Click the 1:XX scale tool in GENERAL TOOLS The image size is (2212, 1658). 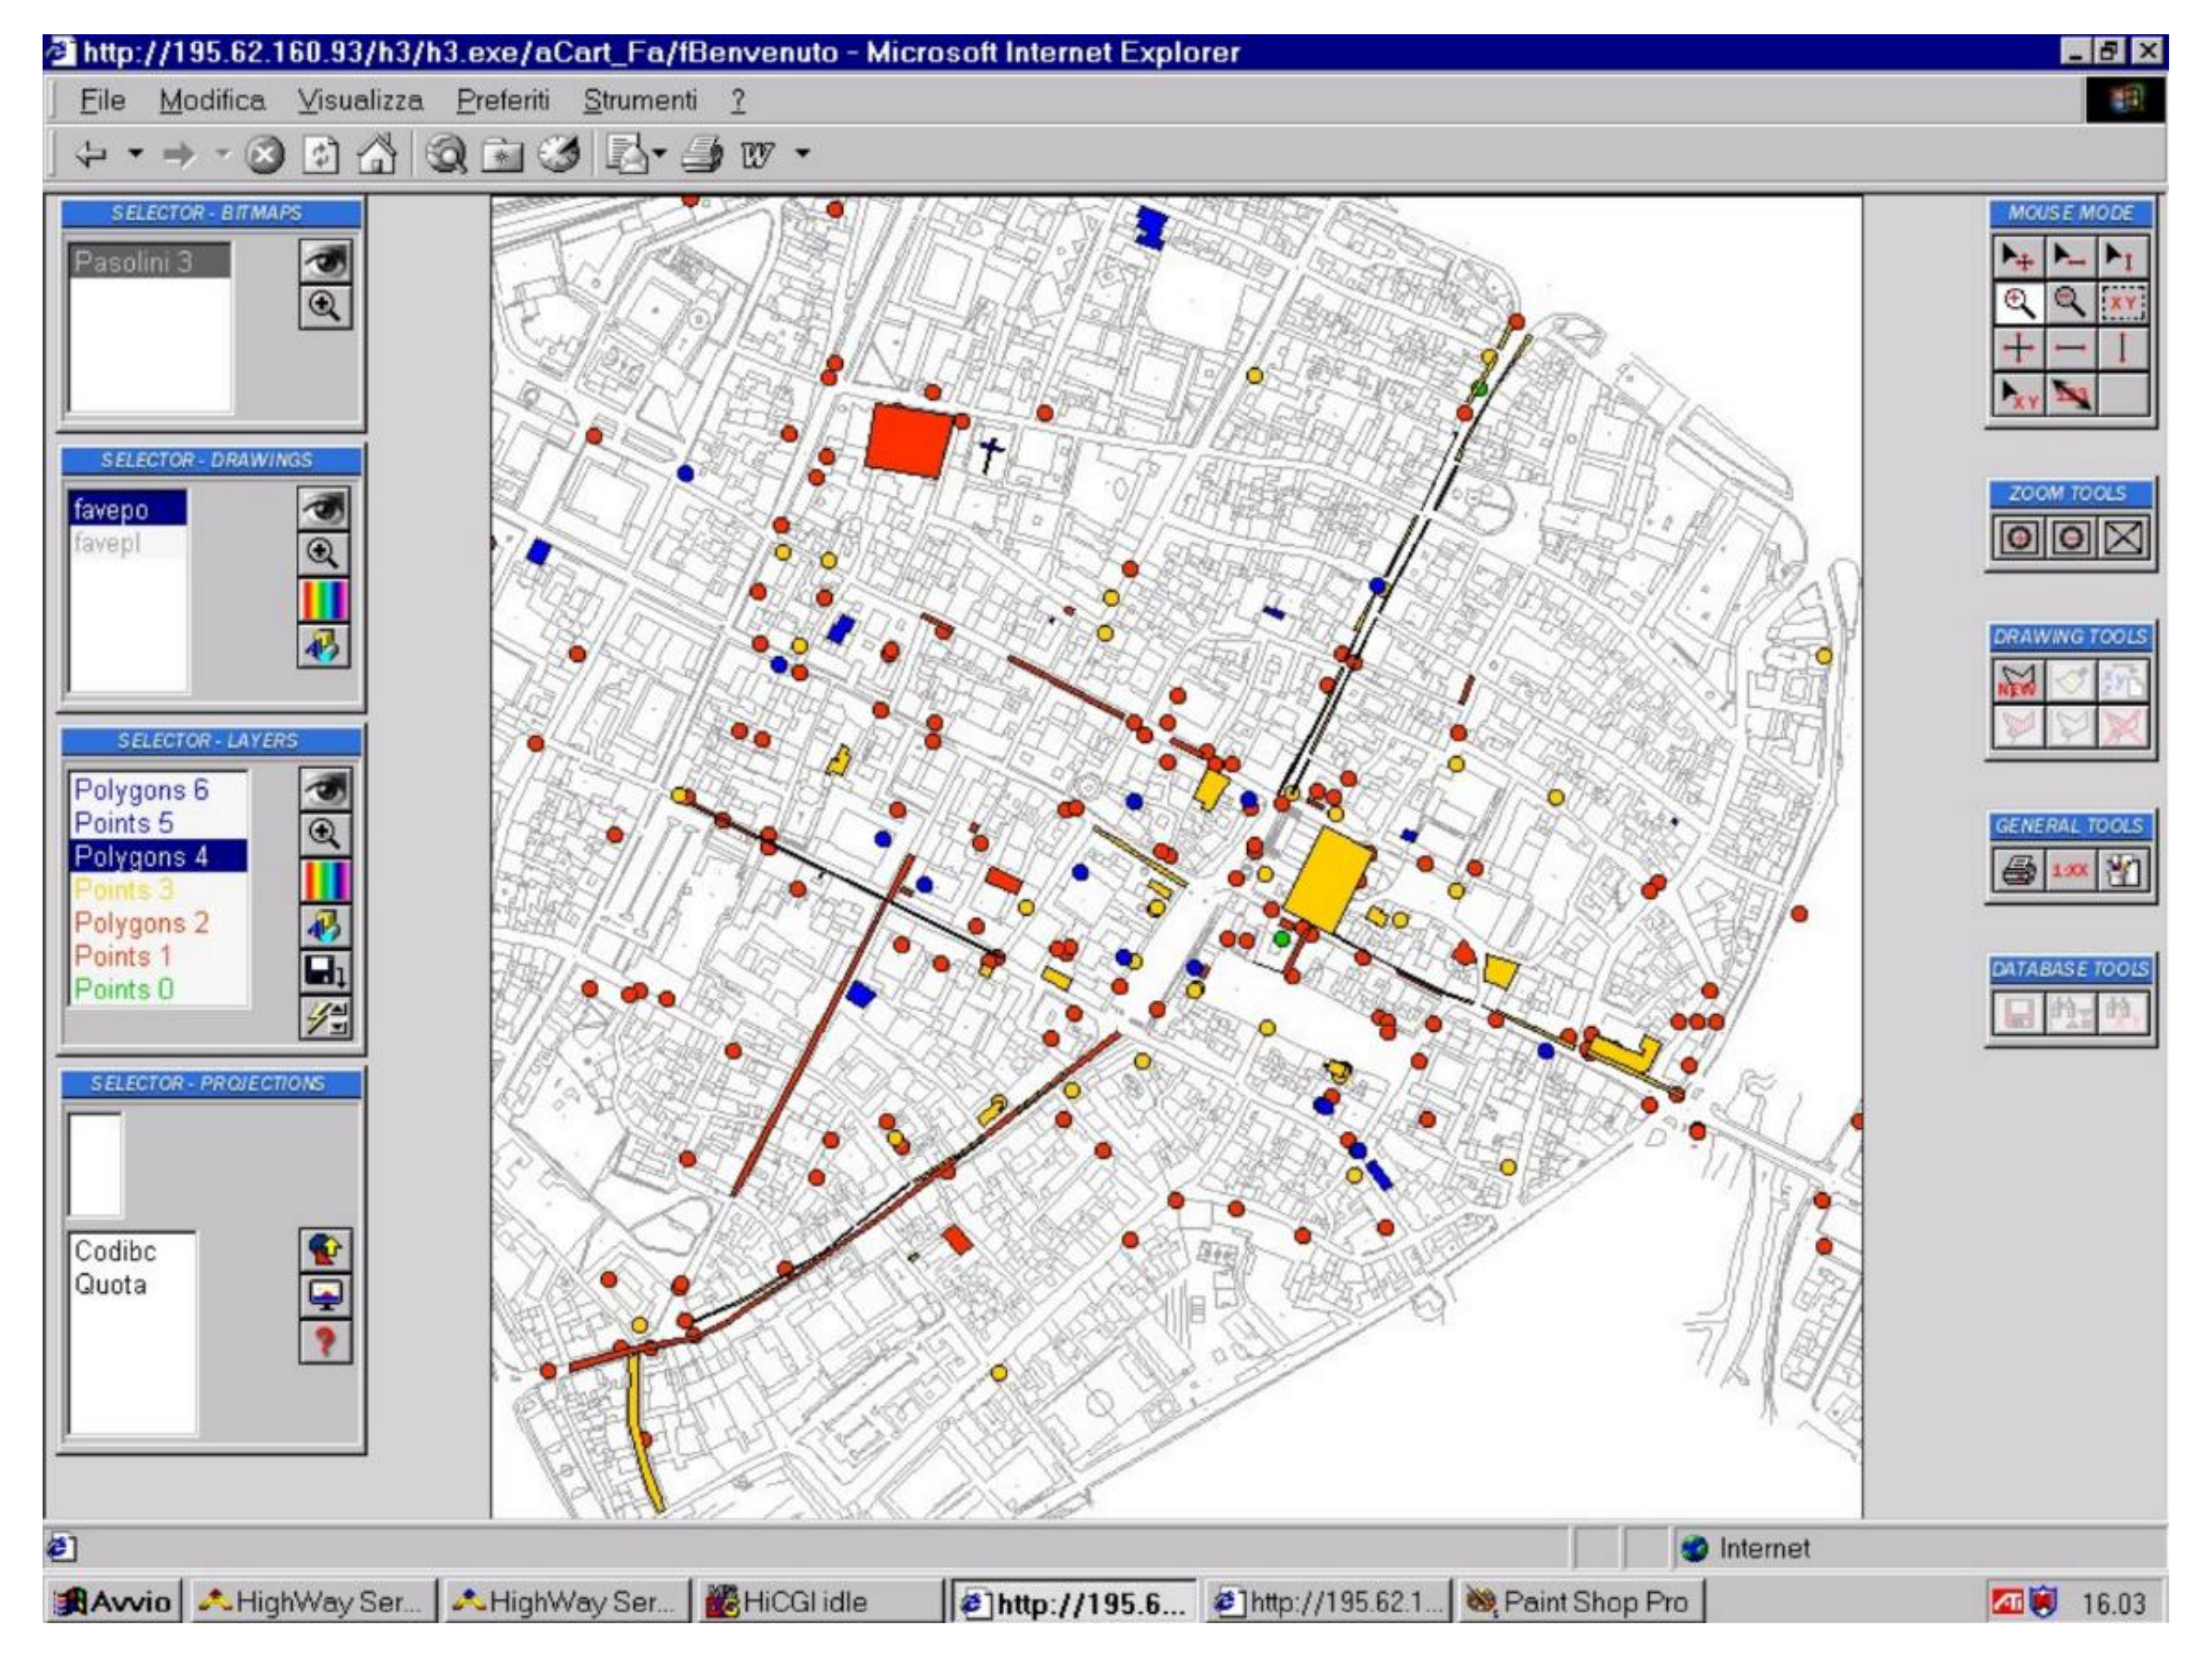(2071, 871)
